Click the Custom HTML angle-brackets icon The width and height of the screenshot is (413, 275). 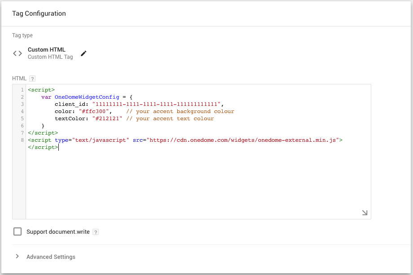pos(18,53)
